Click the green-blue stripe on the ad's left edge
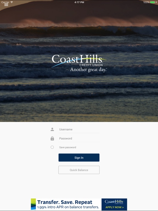Screen dimensions: 158x211 33,204
